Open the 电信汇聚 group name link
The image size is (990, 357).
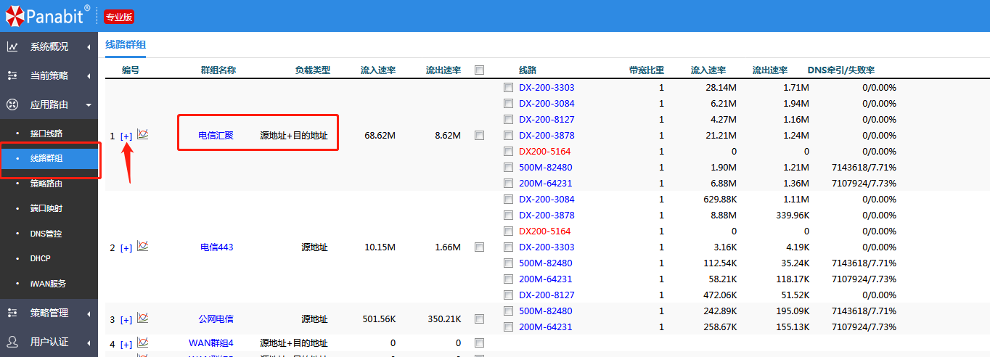(216, 135)
